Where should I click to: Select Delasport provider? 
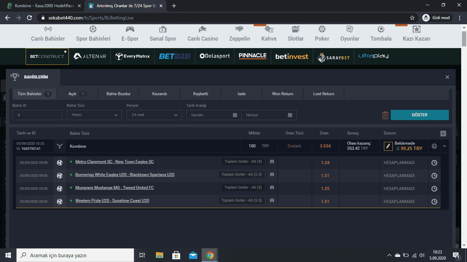point(215,56)
